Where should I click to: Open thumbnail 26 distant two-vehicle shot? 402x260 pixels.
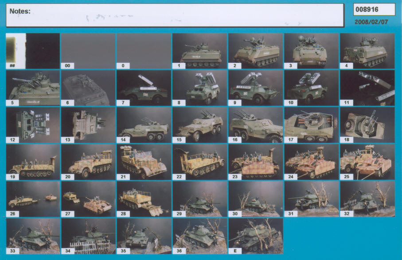click(33, 199)
